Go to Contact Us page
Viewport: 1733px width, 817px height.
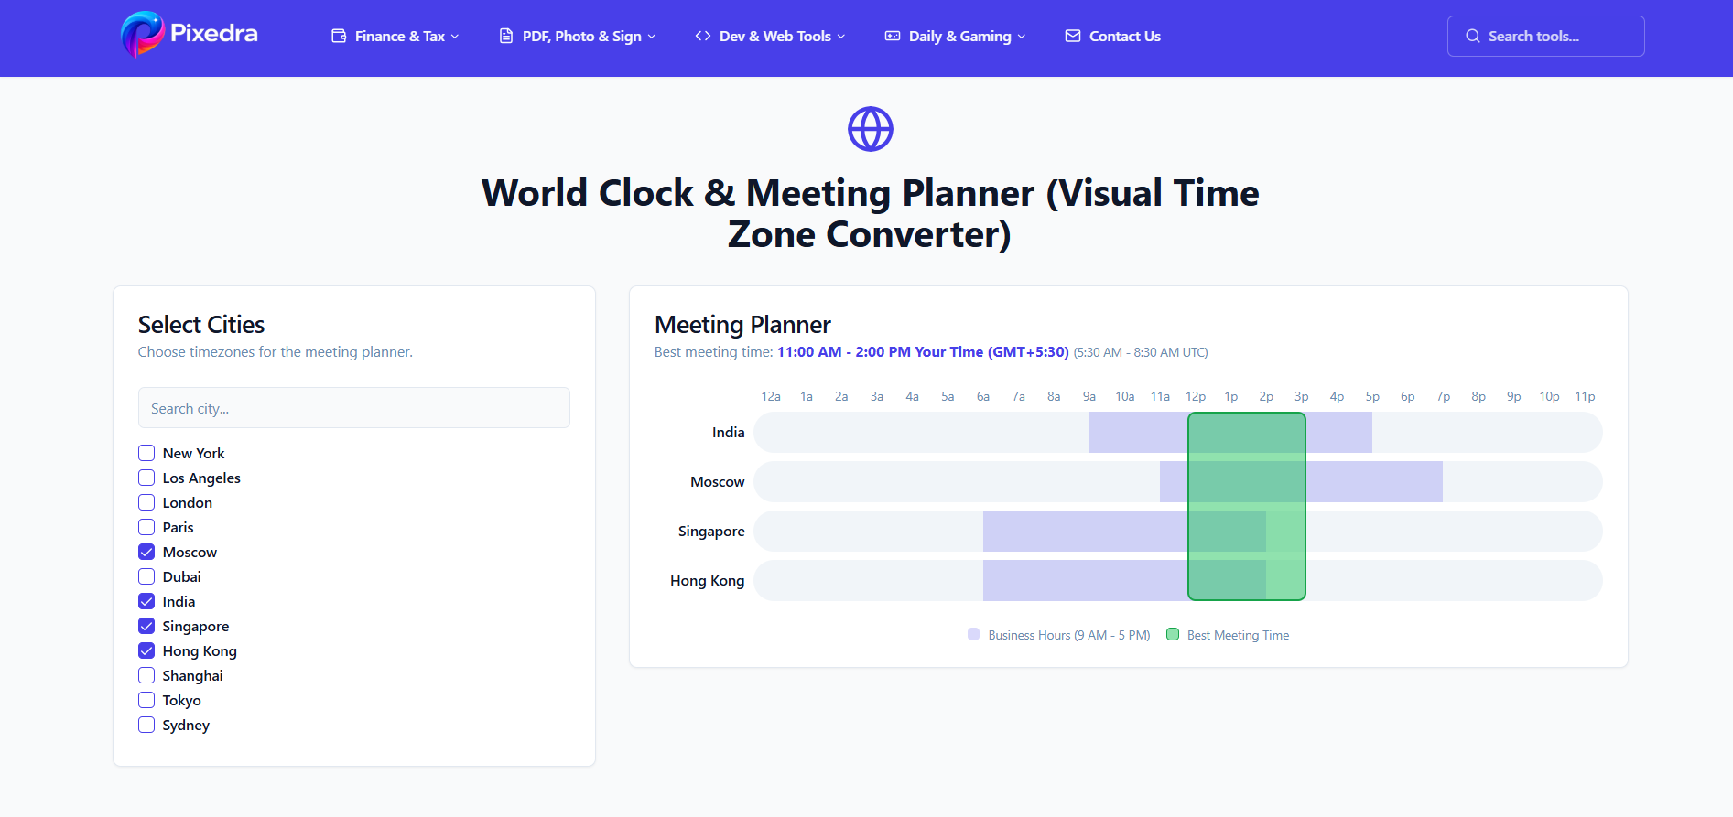point(1113,37)
